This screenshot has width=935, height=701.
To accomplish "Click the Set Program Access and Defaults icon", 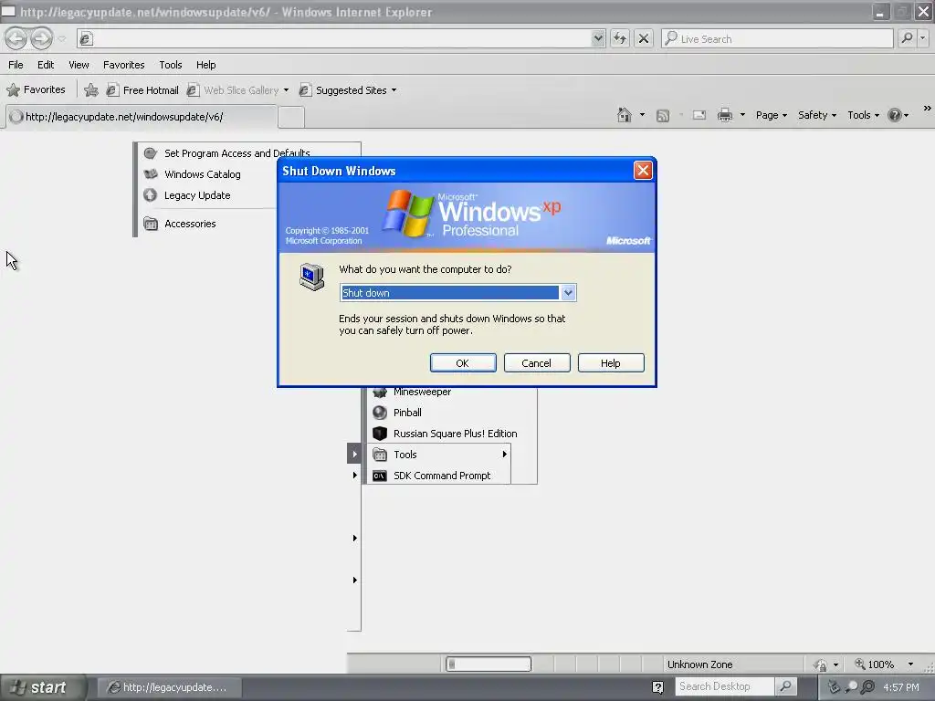I will (x=151, y=153).
